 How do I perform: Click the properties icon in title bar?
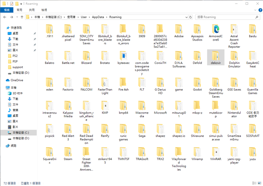tap(12, 4)
